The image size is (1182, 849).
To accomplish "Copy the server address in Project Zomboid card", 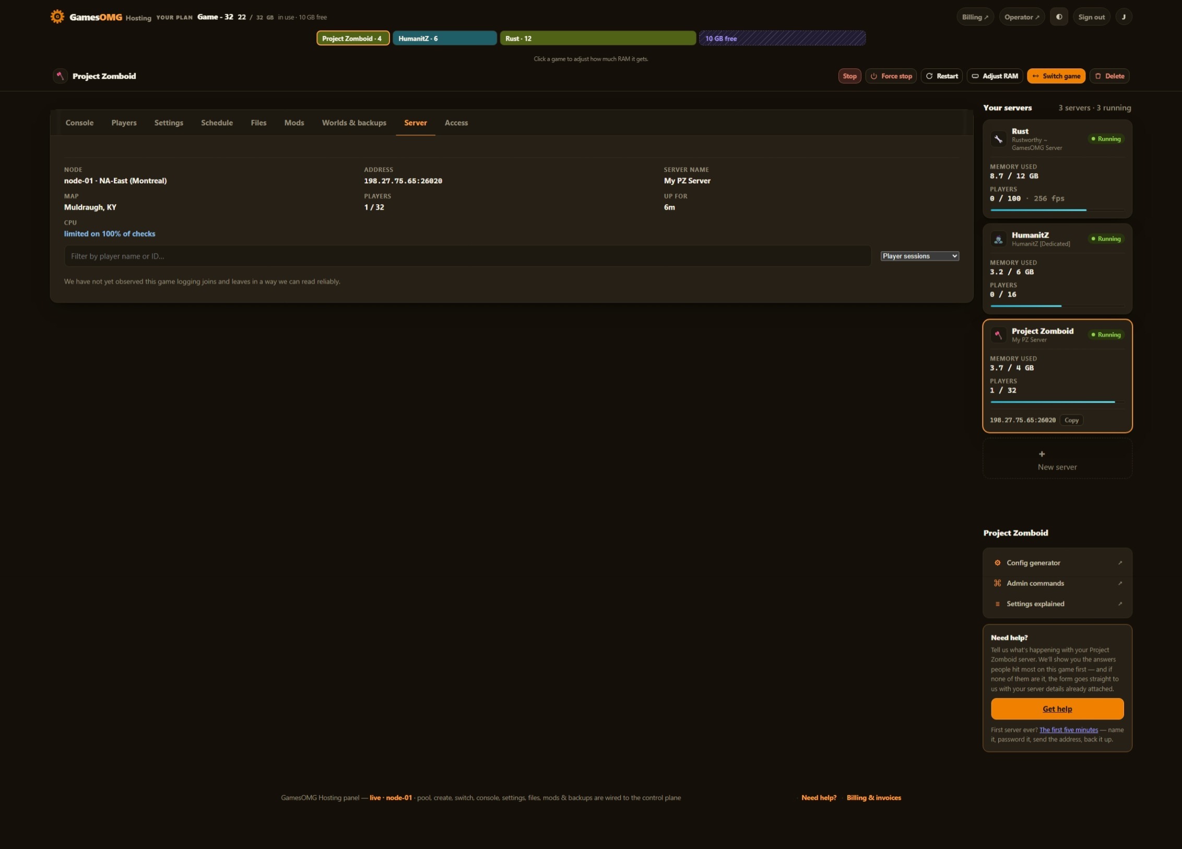I will [1071, 420].
